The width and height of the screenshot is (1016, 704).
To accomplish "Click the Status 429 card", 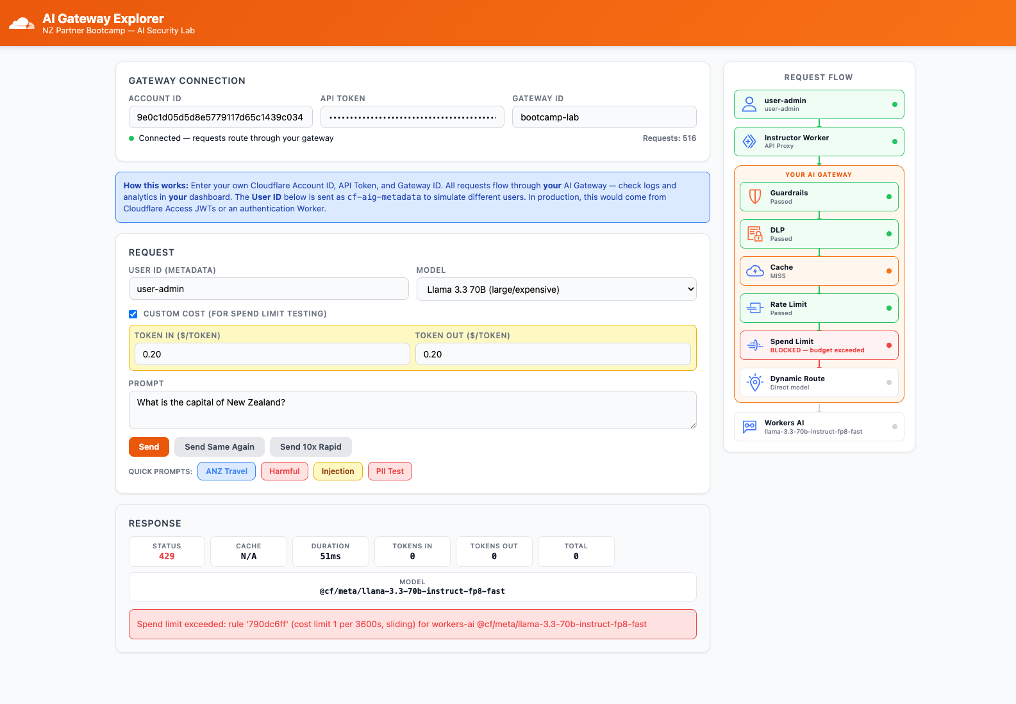I will [x=167, y=552].
